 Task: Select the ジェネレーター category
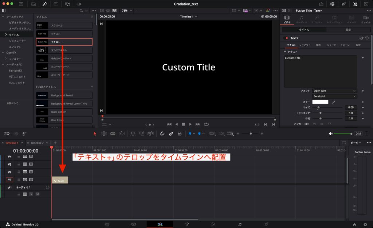pos(17,41)
